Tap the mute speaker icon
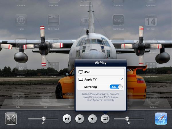The height and width of the screenshot is (129, 172). click(x=11, y=119)
